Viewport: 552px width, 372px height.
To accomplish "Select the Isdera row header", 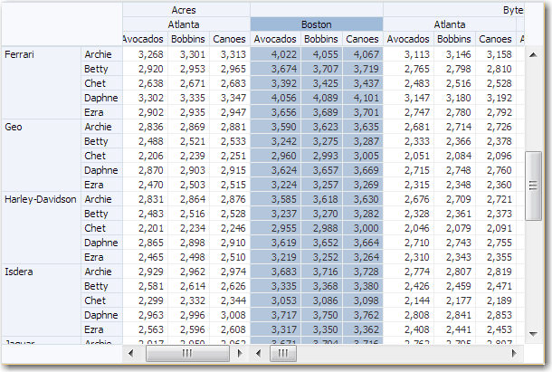I will pyautogui.click(x=42, y=300).
